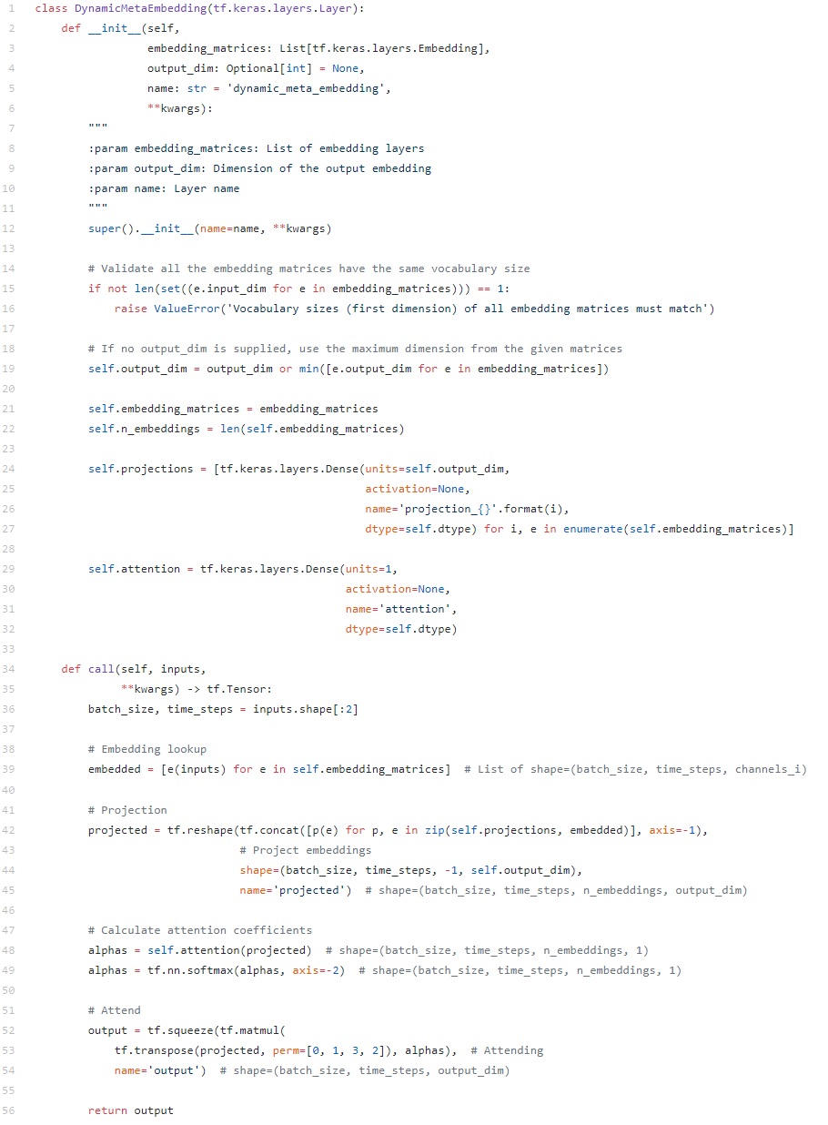This screenshot has width=828, height=1125.
Task: Click the self.n_embeddings assignment
Action: coord(246,429)
